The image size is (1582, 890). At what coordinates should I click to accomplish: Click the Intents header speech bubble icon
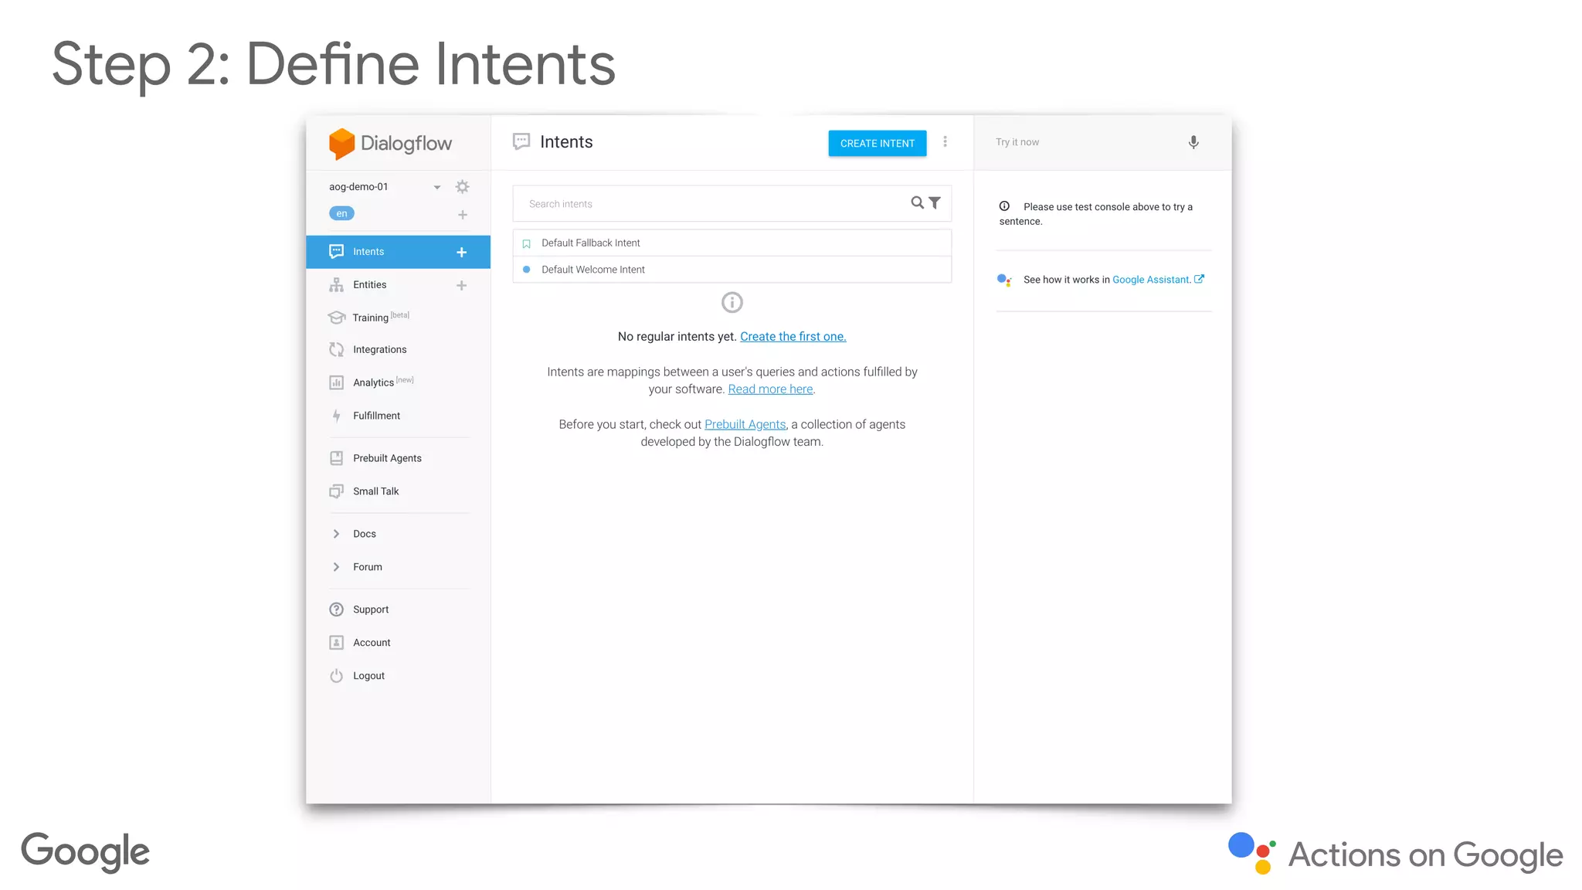click(521, 142)
